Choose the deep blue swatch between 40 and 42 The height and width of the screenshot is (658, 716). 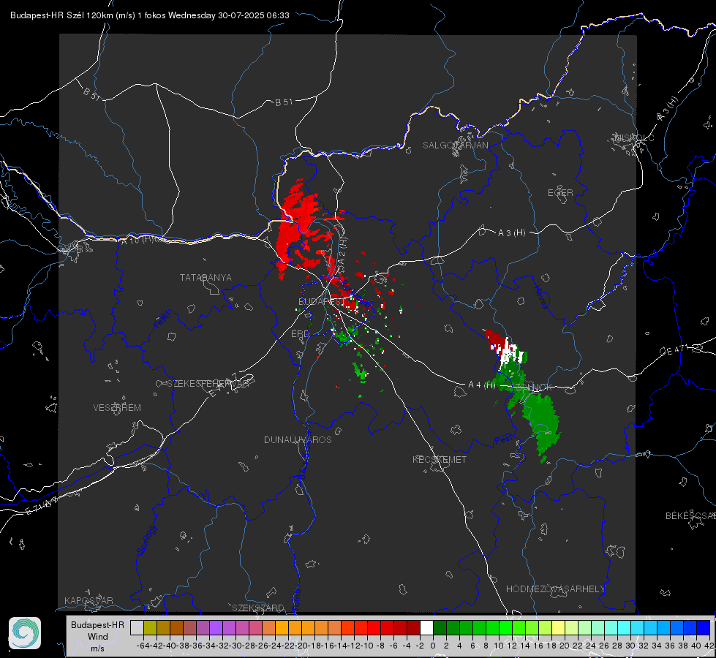(x=704, y=627)
